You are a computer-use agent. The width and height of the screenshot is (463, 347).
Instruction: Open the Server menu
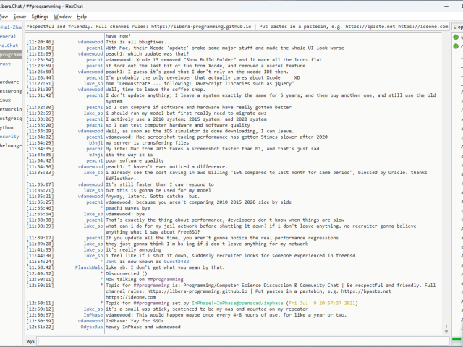20,16
